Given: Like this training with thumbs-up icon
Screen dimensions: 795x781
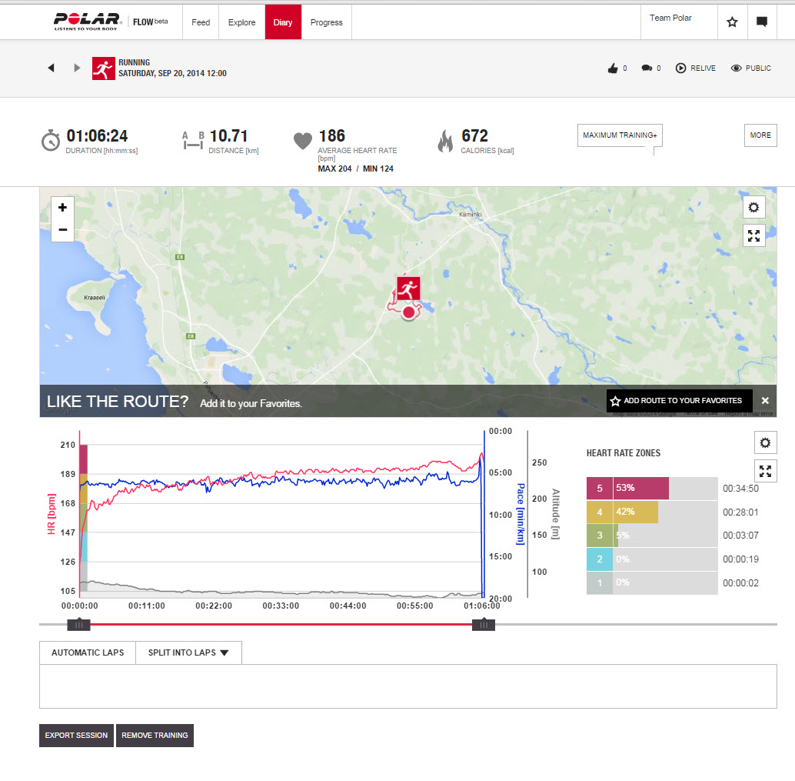Looking at the screenshot, I should click(613, 68).
